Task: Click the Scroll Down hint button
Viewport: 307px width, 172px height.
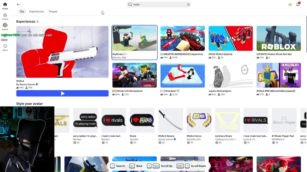Action: point(191,166)
